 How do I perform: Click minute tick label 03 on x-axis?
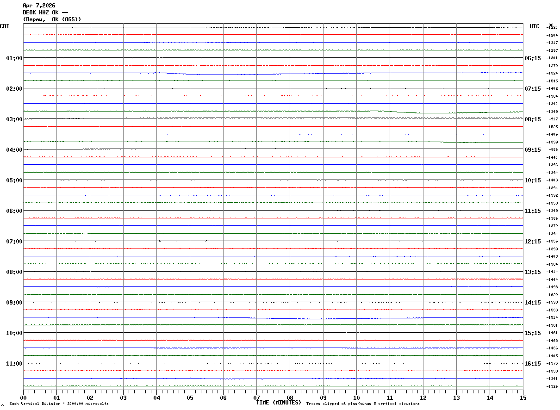(124, 398)
